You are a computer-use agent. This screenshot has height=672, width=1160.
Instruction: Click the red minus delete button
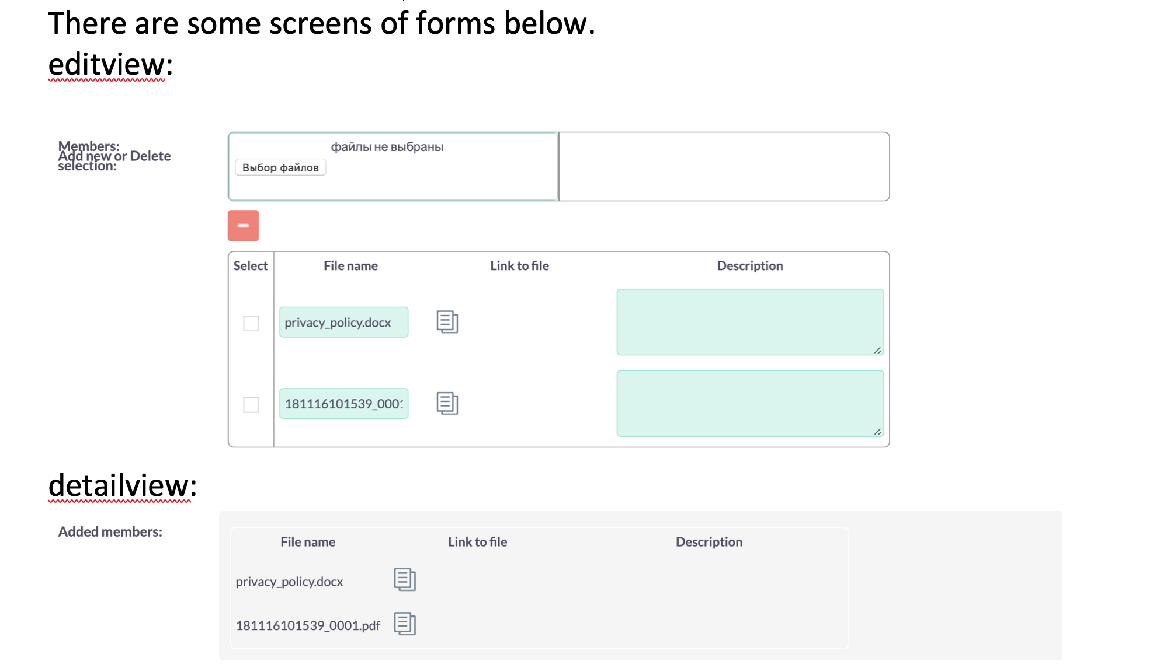point(243,226)
